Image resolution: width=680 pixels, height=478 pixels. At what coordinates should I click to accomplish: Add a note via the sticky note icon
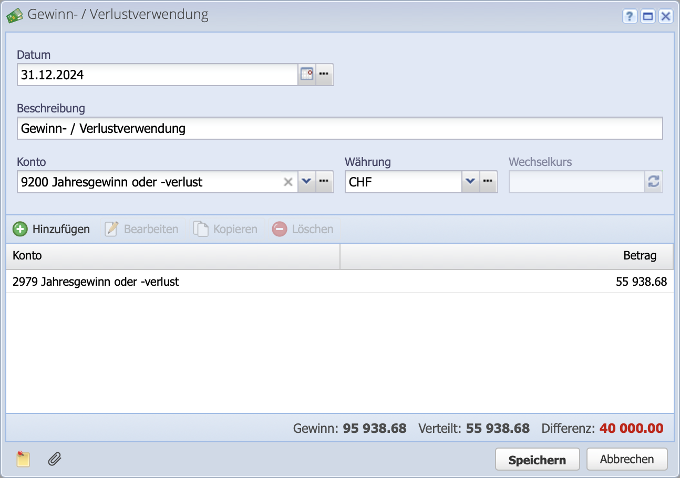tap(23, 459)
